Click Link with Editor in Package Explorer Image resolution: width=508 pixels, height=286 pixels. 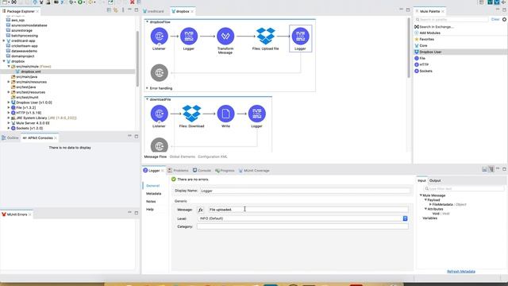tap(115, 10)
